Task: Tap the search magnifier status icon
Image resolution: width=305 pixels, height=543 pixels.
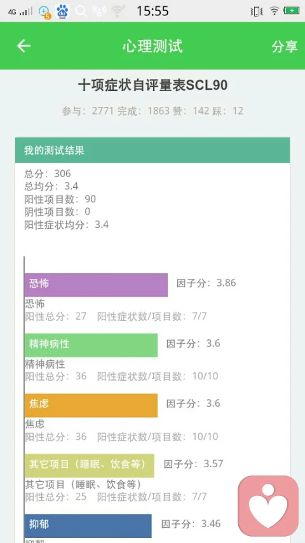Action: click(81, 11)
